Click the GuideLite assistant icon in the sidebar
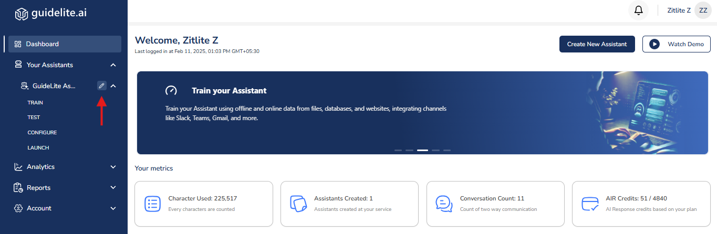 tap(24, 86)
